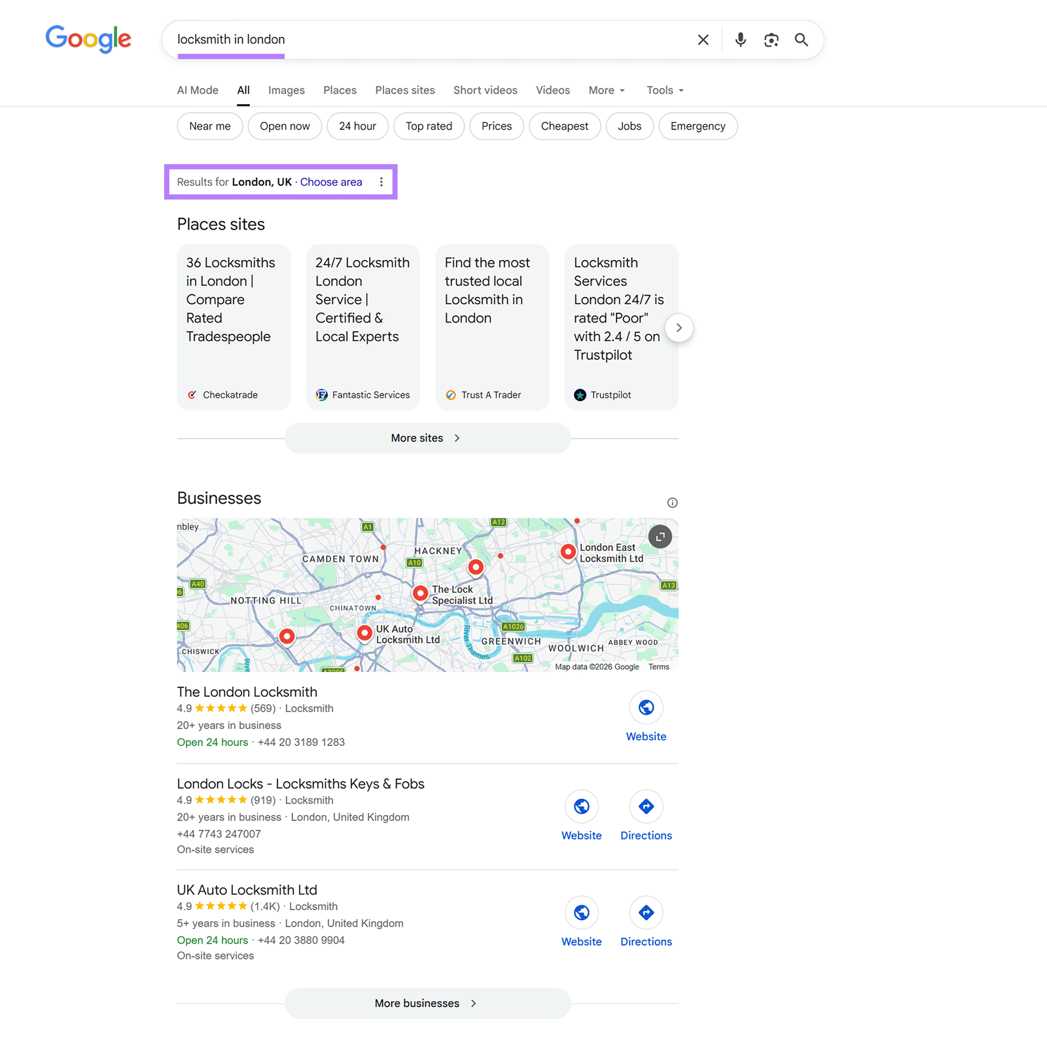
Task: Open the three-dot menu beside Choose area
Action: pos(382,182)
